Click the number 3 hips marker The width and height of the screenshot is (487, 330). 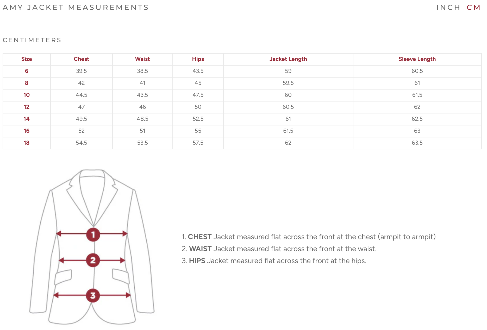click(x=93, y=295)
